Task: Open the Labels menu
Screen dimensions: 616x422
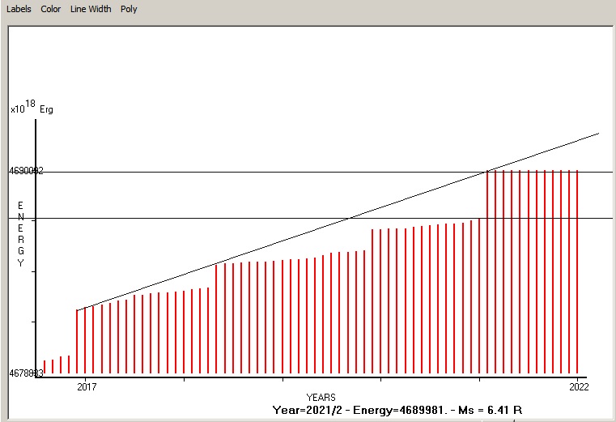Action: [x=19, y=9]
